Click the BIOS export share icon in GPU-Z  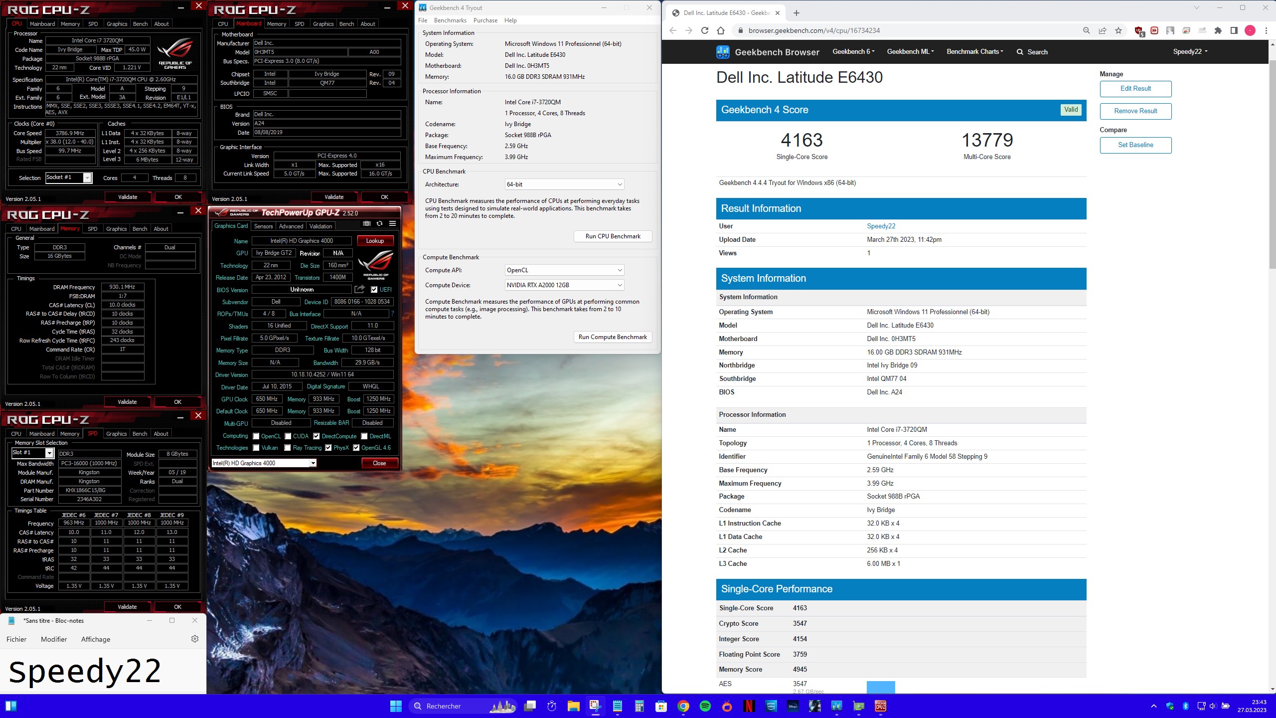[359, 289]
